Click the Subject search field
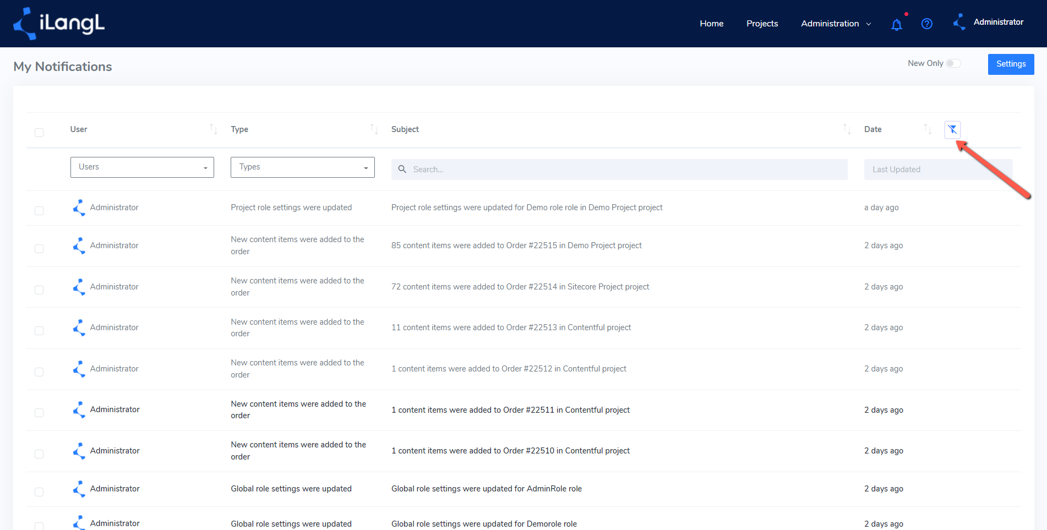Viewport: 1047px width, 530px height. 619,170
